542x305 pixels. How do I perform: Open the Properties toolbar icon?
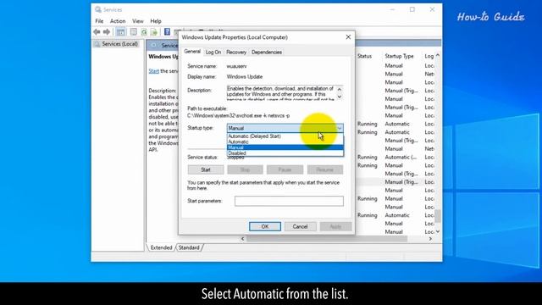[x=134, y=32]
